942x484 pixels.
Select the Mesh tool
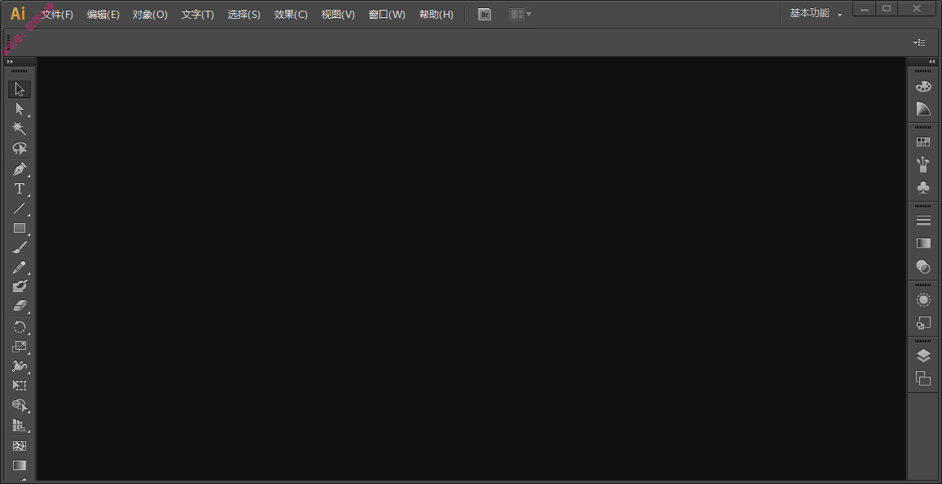[20, 446]
